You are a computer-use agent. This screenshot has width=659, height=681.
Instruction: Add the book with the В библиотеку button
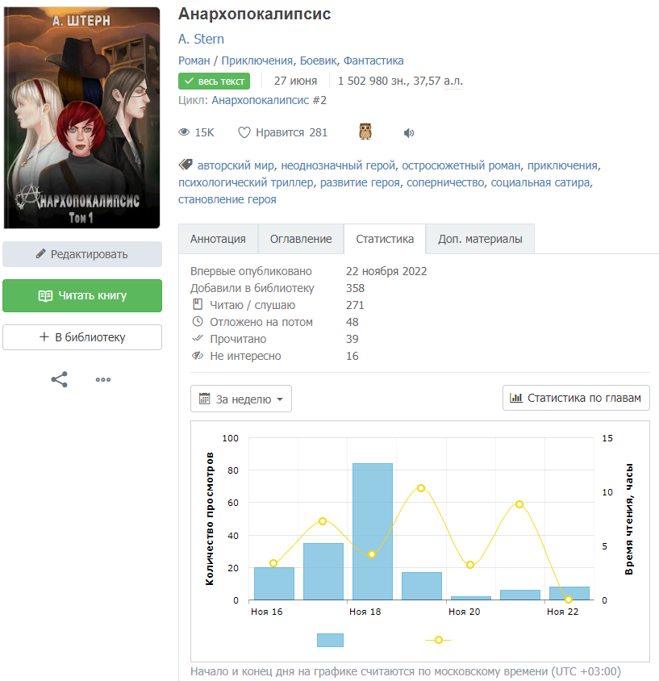click(82, 337)
